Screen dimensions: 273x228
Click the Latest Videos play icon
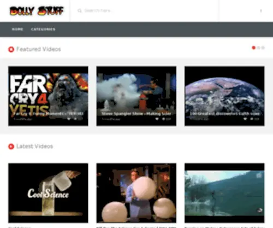coord(11,147)
